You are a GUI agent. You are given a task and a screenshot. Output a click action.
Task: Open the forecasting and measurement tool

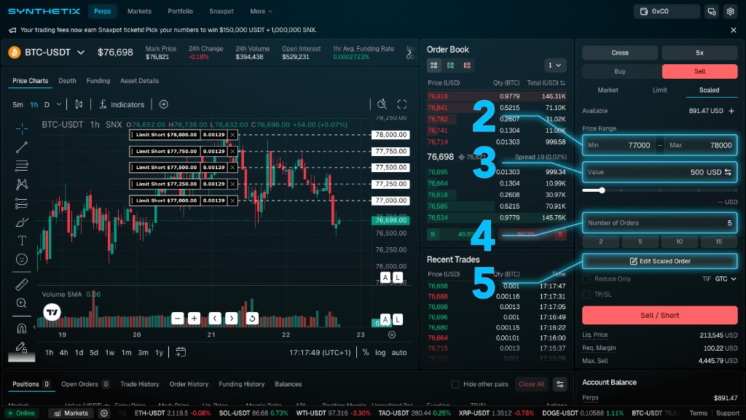pyautogui.click(x=21, y=203)
